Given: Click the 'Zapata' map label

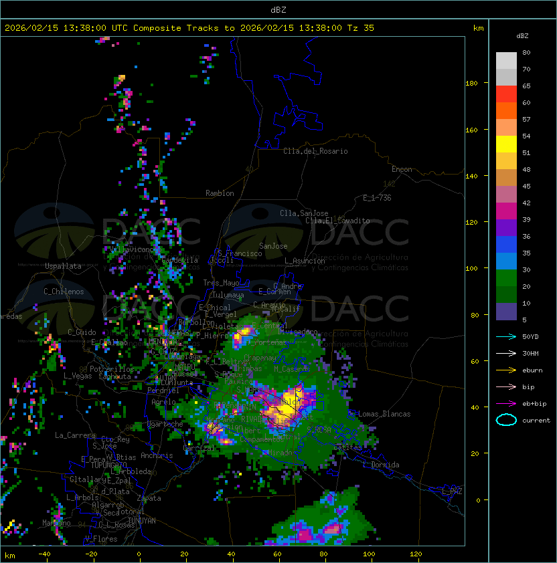Looking at the screenshot, I should click(x=149, y=498).
